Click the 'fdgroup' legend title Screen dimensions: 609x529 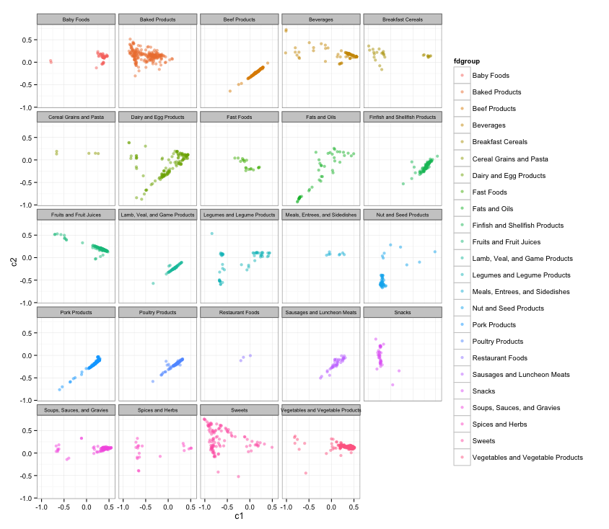(x=467, y=61)
